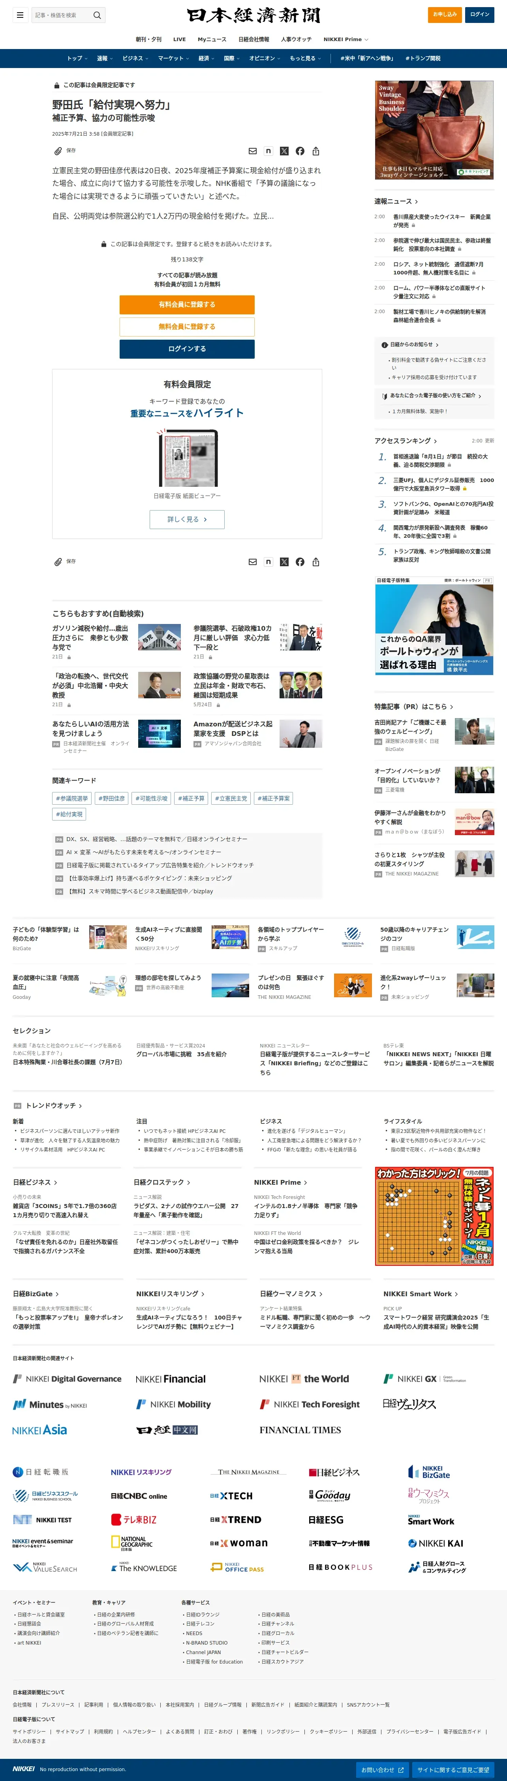Screen dimensions: 507x1781
Task: Click the 無料会員に登録する button
Action: coord(187,326)
